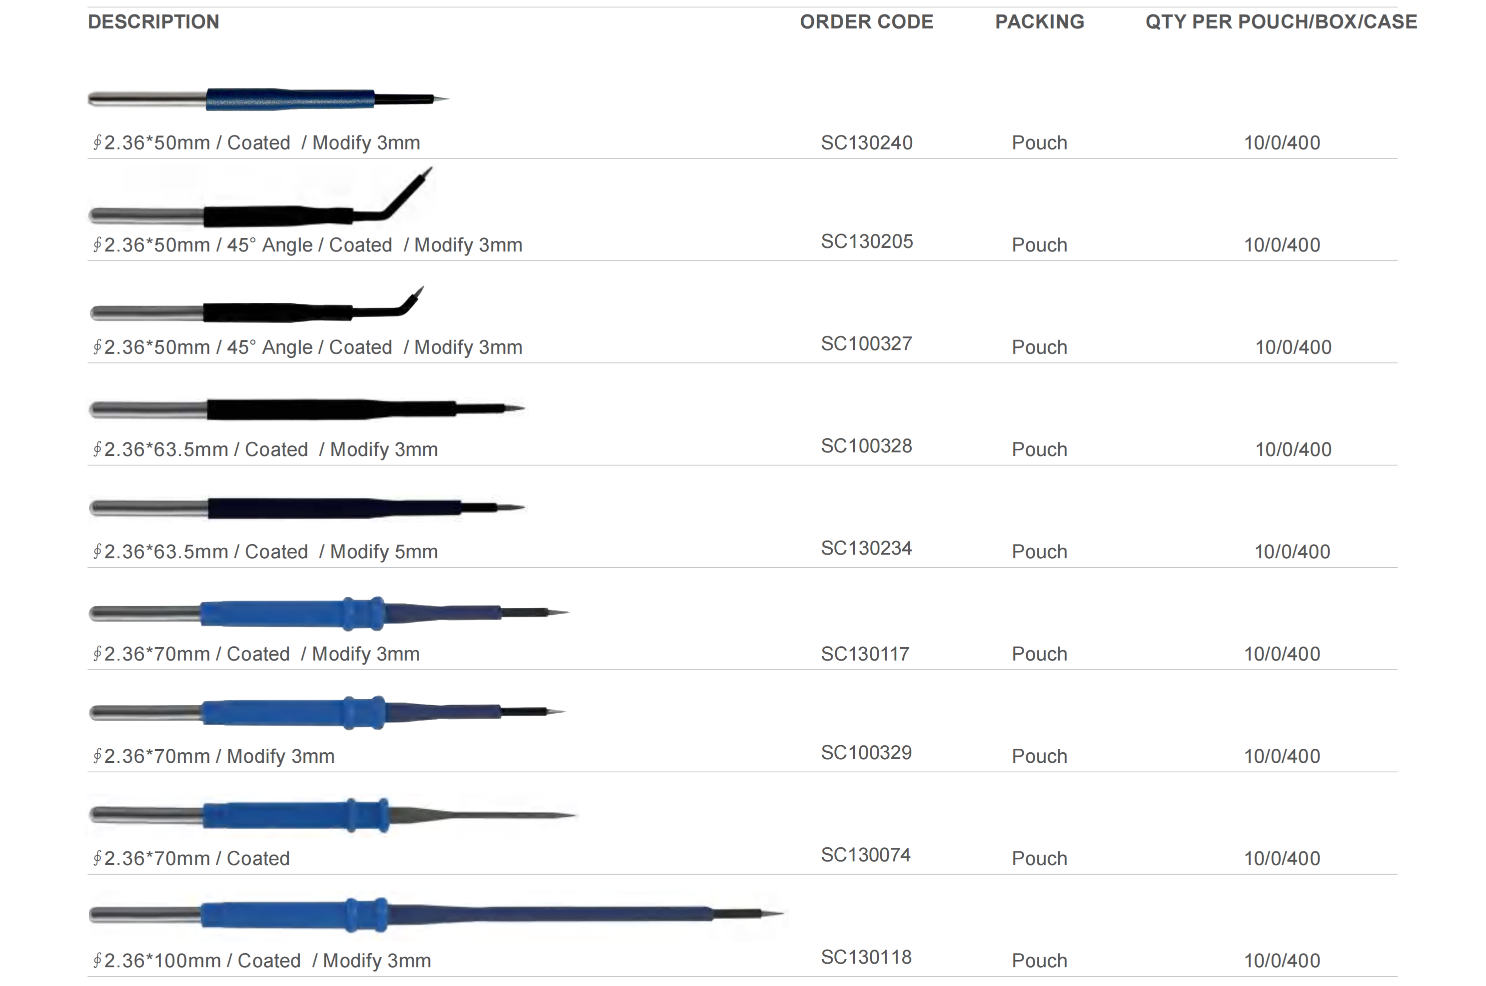Click the QTY PER POUCH/BOX/CASE header
1486x986 pixels.
tap(1281, 22)
